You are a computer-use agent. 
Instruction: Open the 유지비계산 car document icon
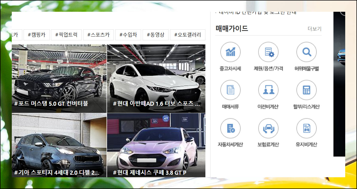coord(307,128)
